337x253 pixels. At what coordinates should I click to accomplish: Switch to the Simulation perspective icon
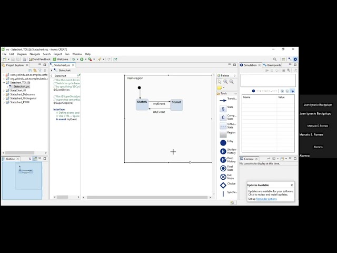[x=295, y=60]
